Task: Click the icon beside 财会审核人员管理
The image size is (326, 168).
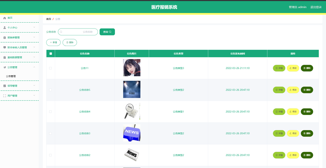Action: click(x=4, y=47)
